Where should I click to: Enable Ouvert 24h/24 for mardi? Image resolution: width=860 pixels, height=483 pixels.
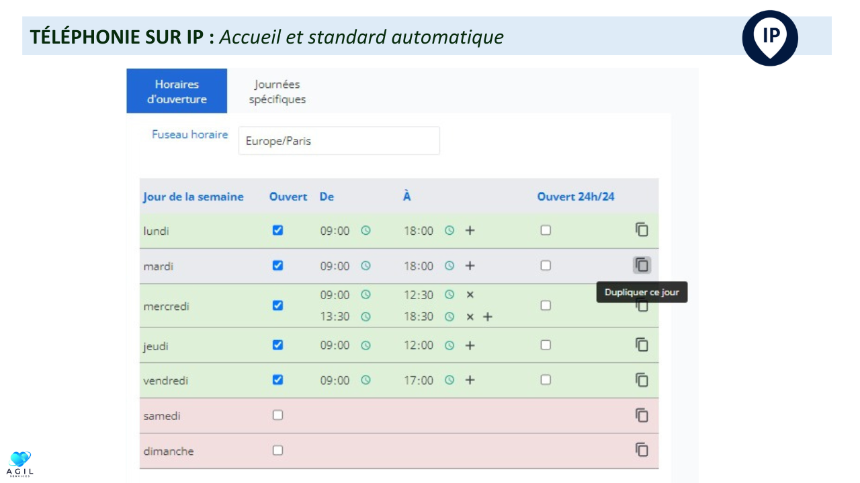point(546,265)
